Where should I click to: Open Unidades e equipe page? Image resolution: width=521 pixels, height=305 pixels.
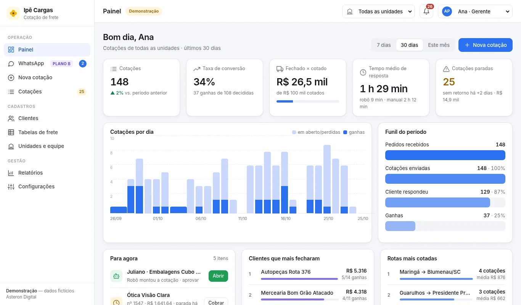tap(47, 146)
